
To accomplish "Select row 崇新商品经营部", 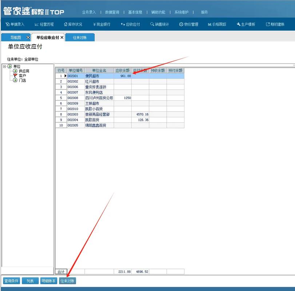I will (120, 114).
